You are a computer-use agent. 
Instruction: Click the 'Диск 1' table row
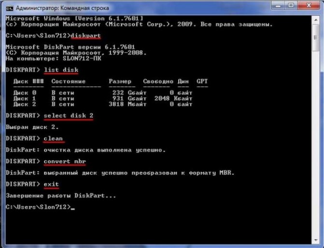[x=103, y=98]
